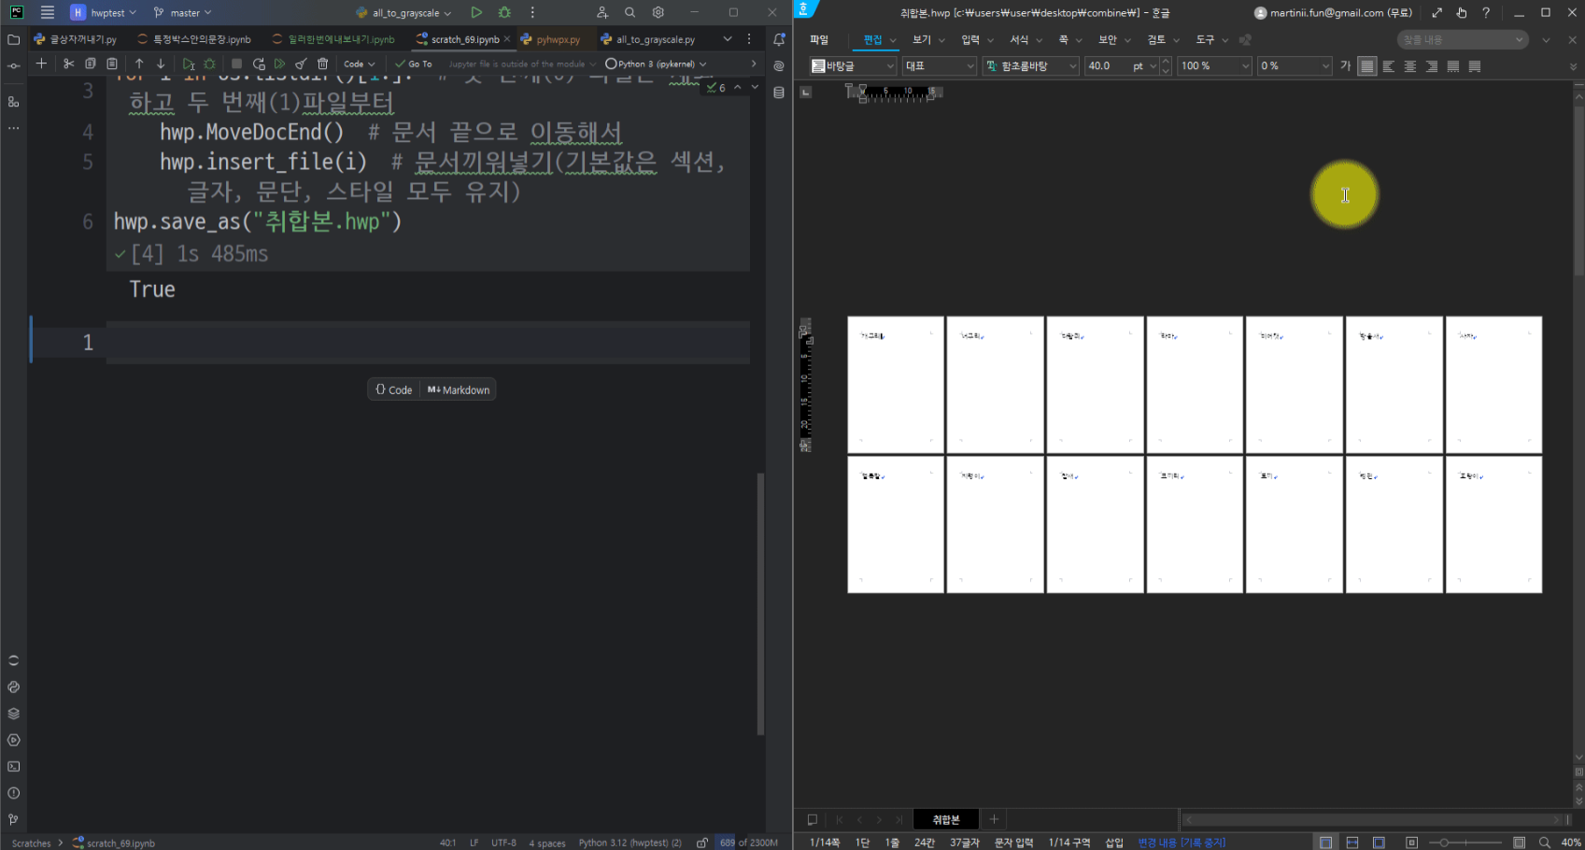The width and height of the screenshot is (1585, 850).
Task: Open the 바탕글 style dropdown
Action: (854, 66)
